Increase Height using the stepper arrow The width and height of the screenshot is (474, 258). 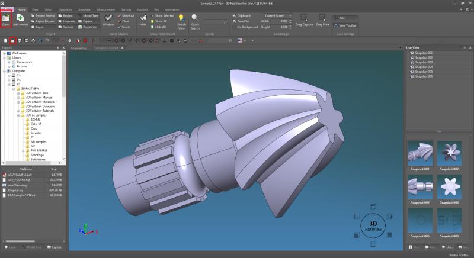(290, 26)
